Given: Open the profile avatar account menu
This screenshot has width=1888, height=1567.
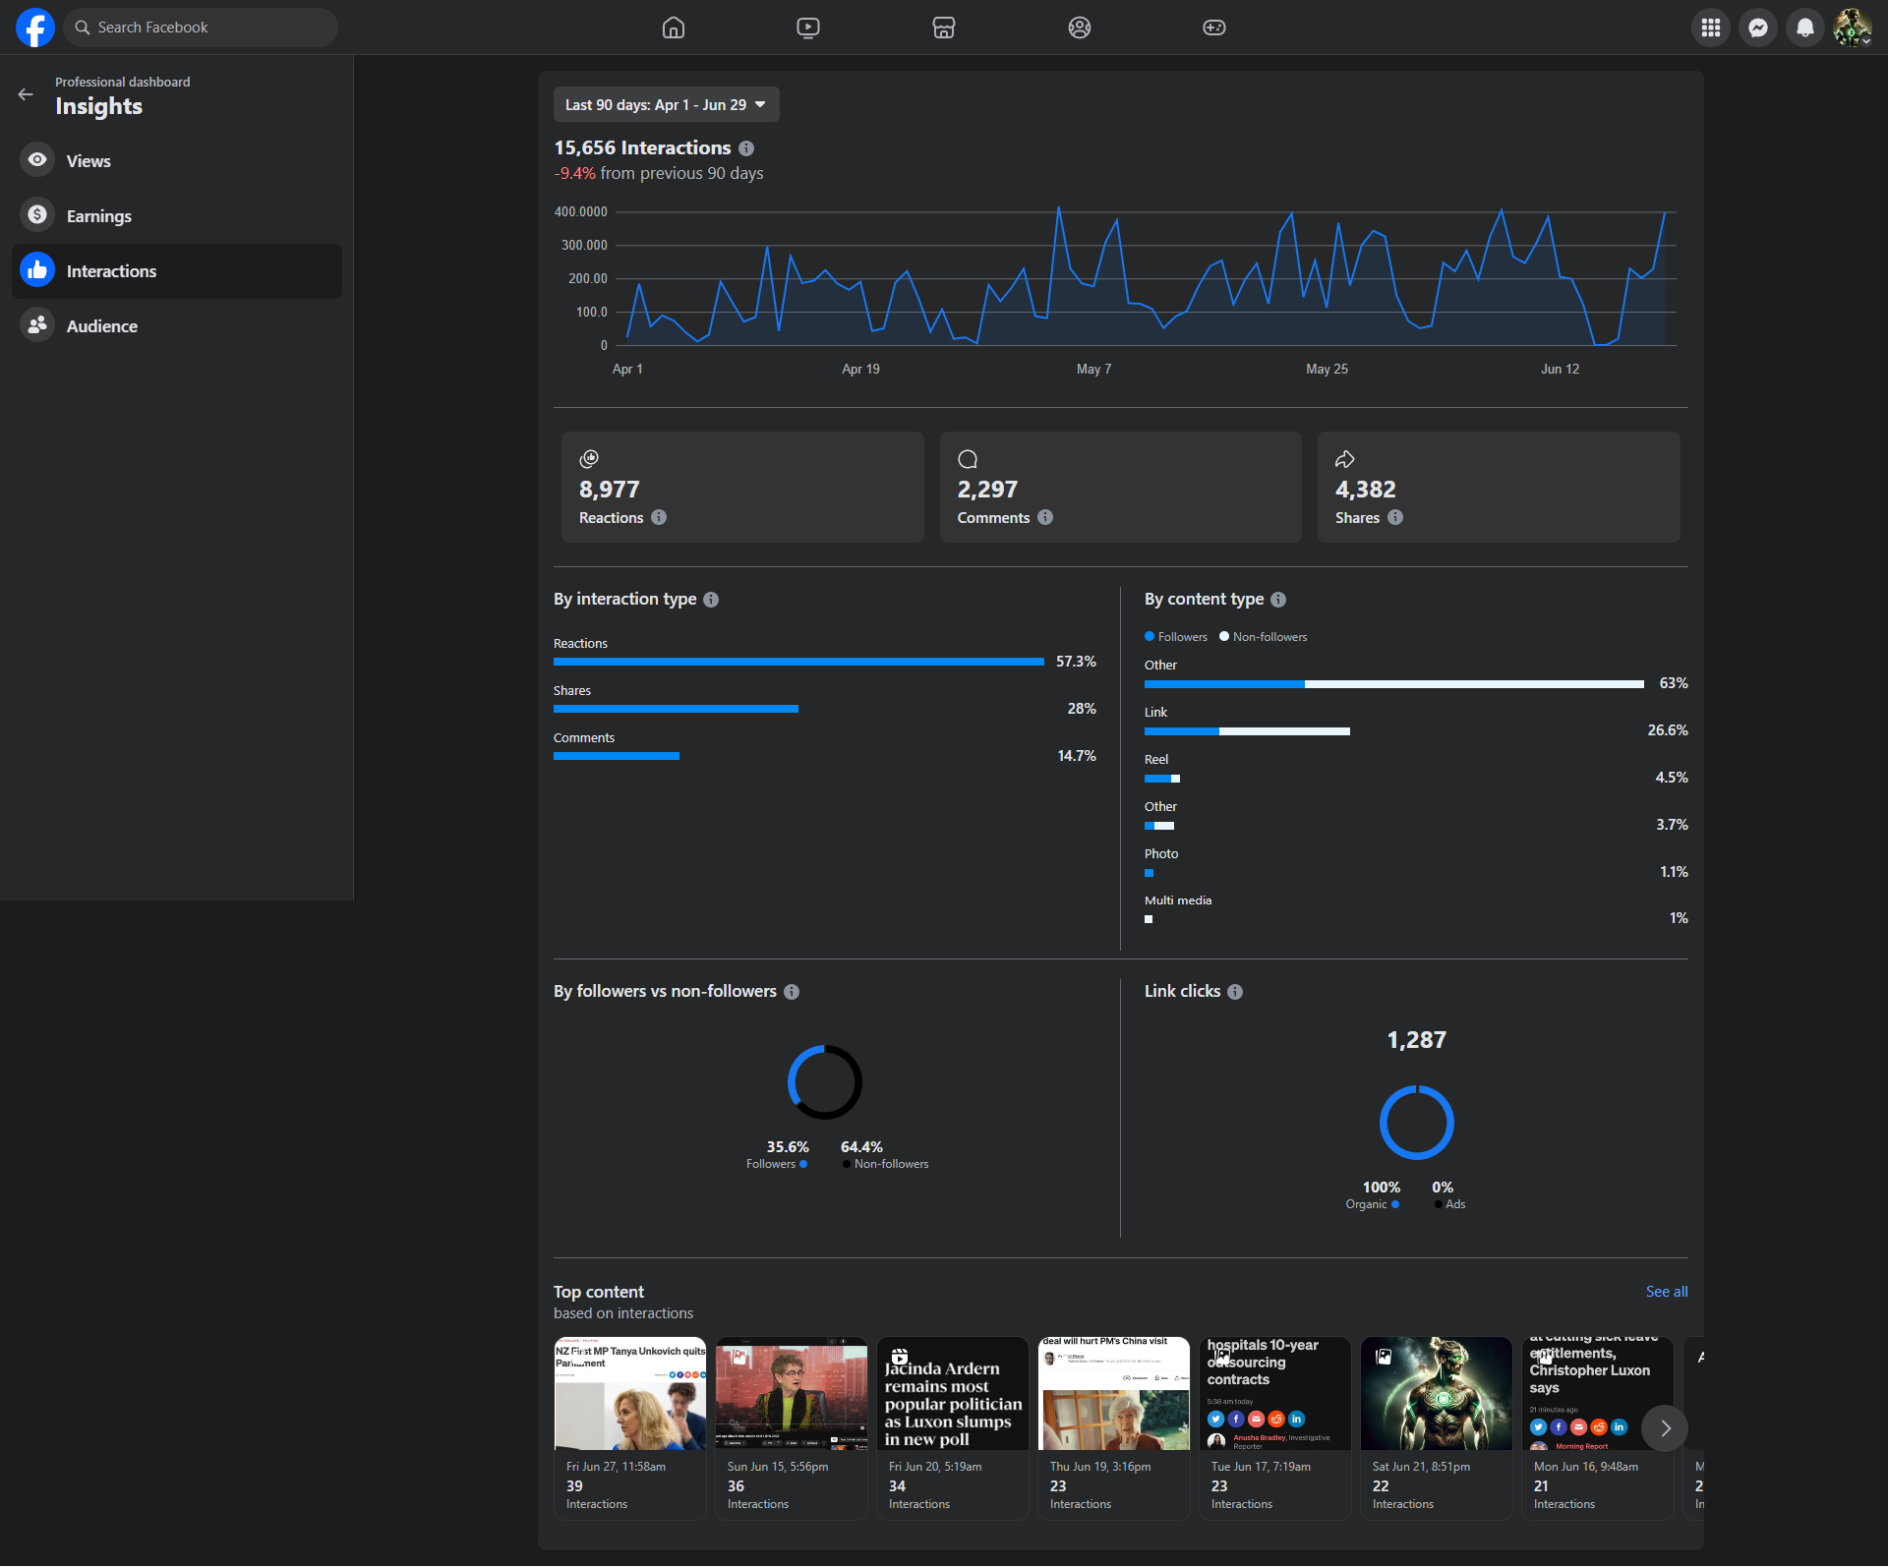Looking at the screenshot, I should pyautogui.click(x=1853, y=28).
